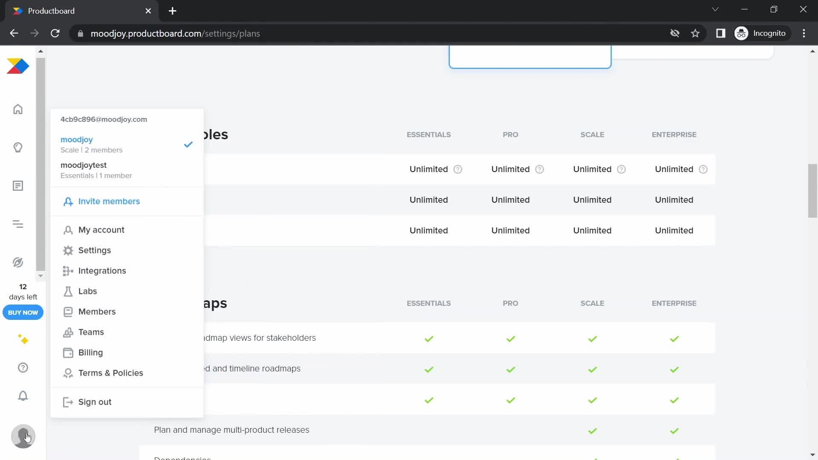The image size is (818, 460).
Task: Click the eye-slash tracking protection icon
Action: (675, 33)
